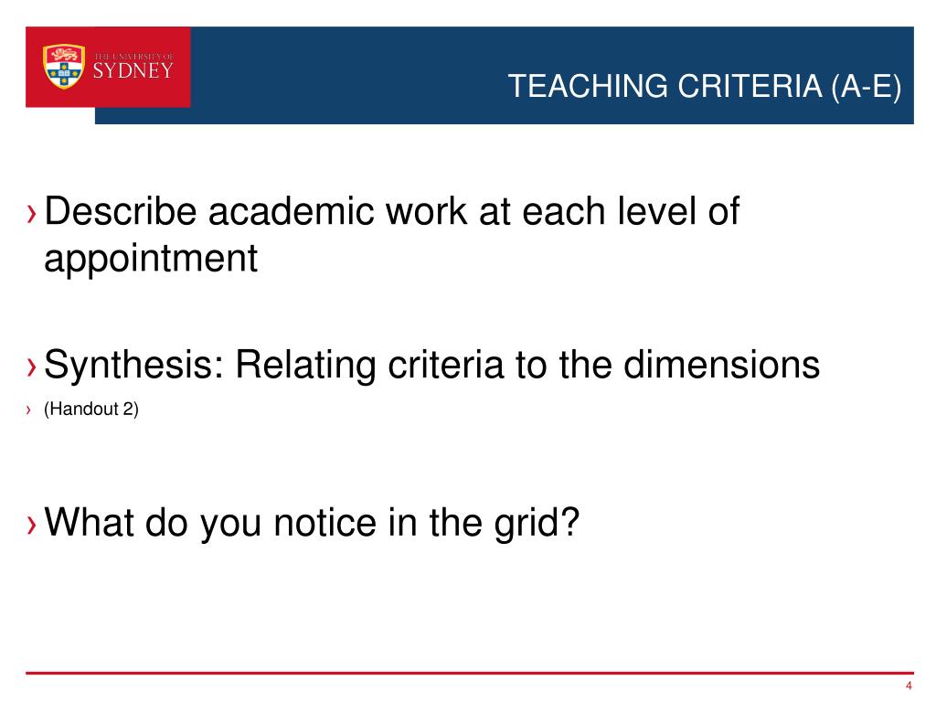936x702 pixels.
Task: Click the word 'appointment' on second line
Action: coord(151,260)
